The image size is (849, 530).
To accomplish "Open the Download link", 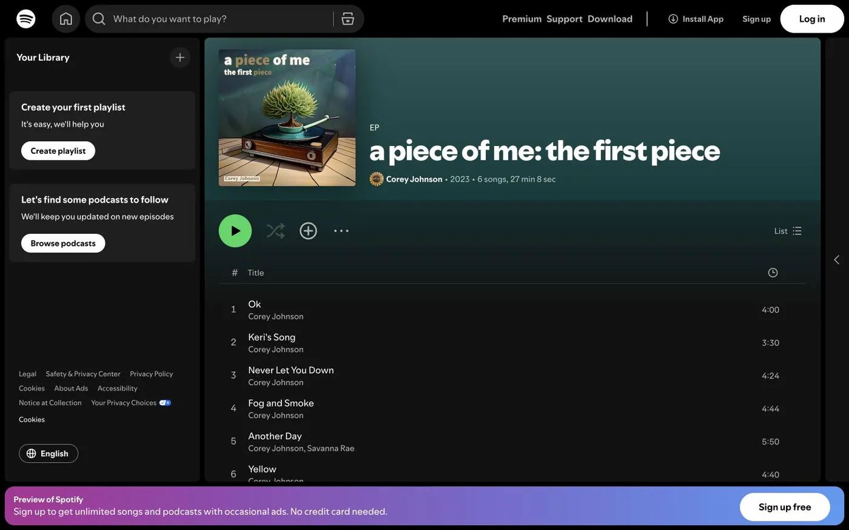I will [610, 19].
